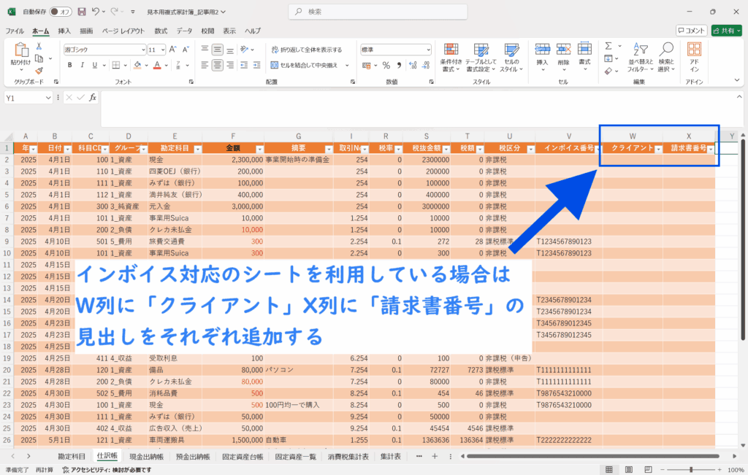
Task: Decrease font size with smaller A icon
Action: pyautogui.click(x=186, y=49)
